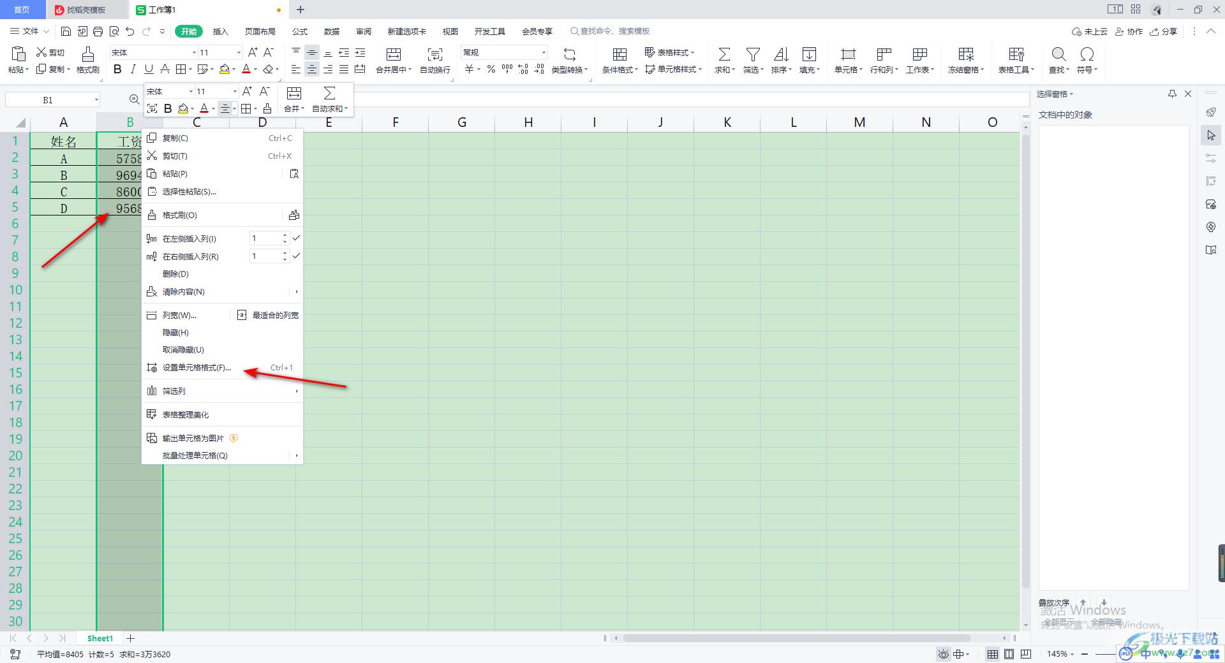1225x663 pixels.
Task: Toggle Italic formatting in ribbon
Action: pos(133,69)
